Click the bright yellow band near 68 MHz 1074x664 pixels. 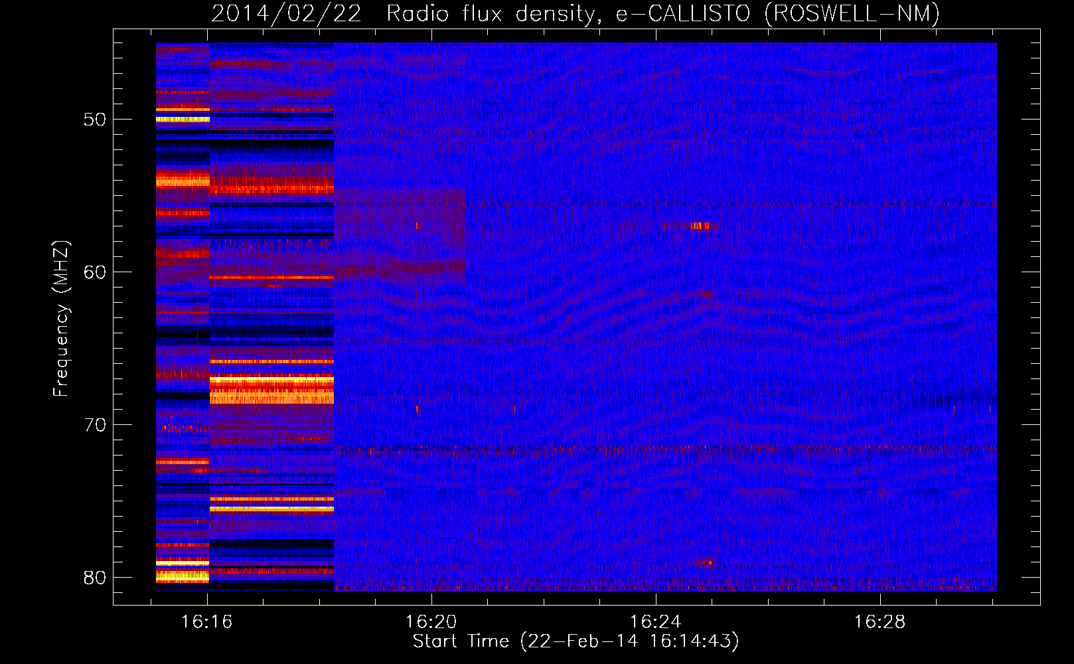point(271,390)
